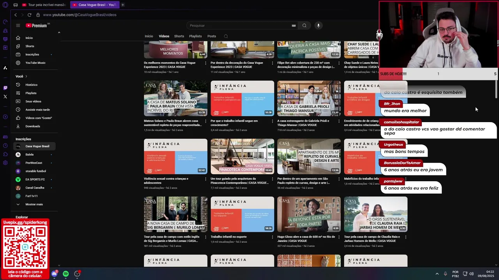Open Discord from the taskbar
Image resolution: width=499 pixels, height=280 pixels.
pos(54,274)
